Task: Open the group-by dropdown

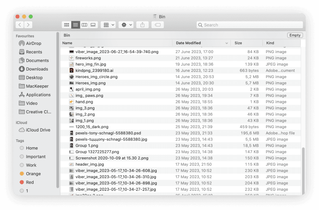Action: point(108,25)
